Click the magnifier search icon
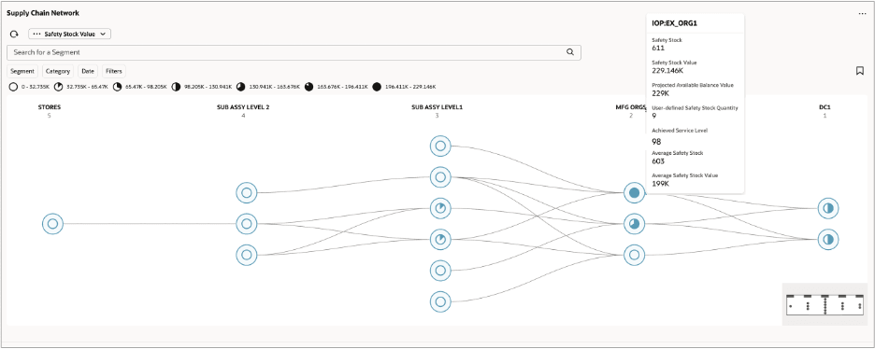Viewport: 875px width, 349px height. click(569, 52)
